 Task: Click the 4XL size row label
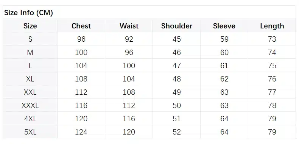[30, 119]
